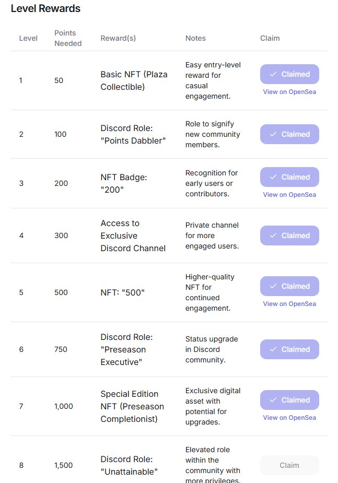Open View on OpenSea link for Basic NFT
338x483 pixels.
click(289, 92)
